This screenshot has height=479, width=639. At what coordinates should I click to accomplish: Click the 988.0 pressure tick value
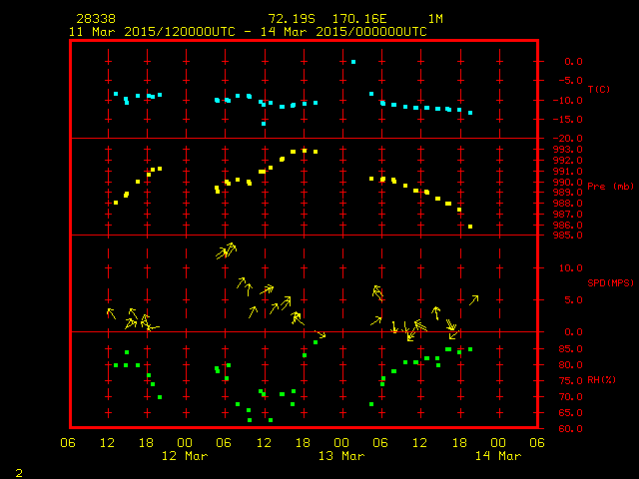click(567, 204)
